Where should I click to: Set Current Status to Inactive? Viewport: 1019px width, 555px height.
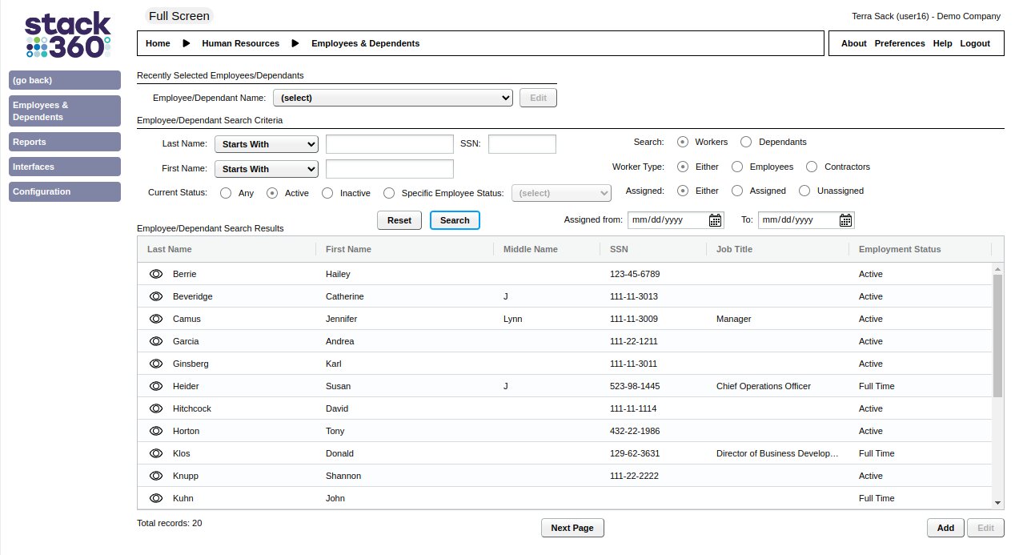(x=327, y=193)
